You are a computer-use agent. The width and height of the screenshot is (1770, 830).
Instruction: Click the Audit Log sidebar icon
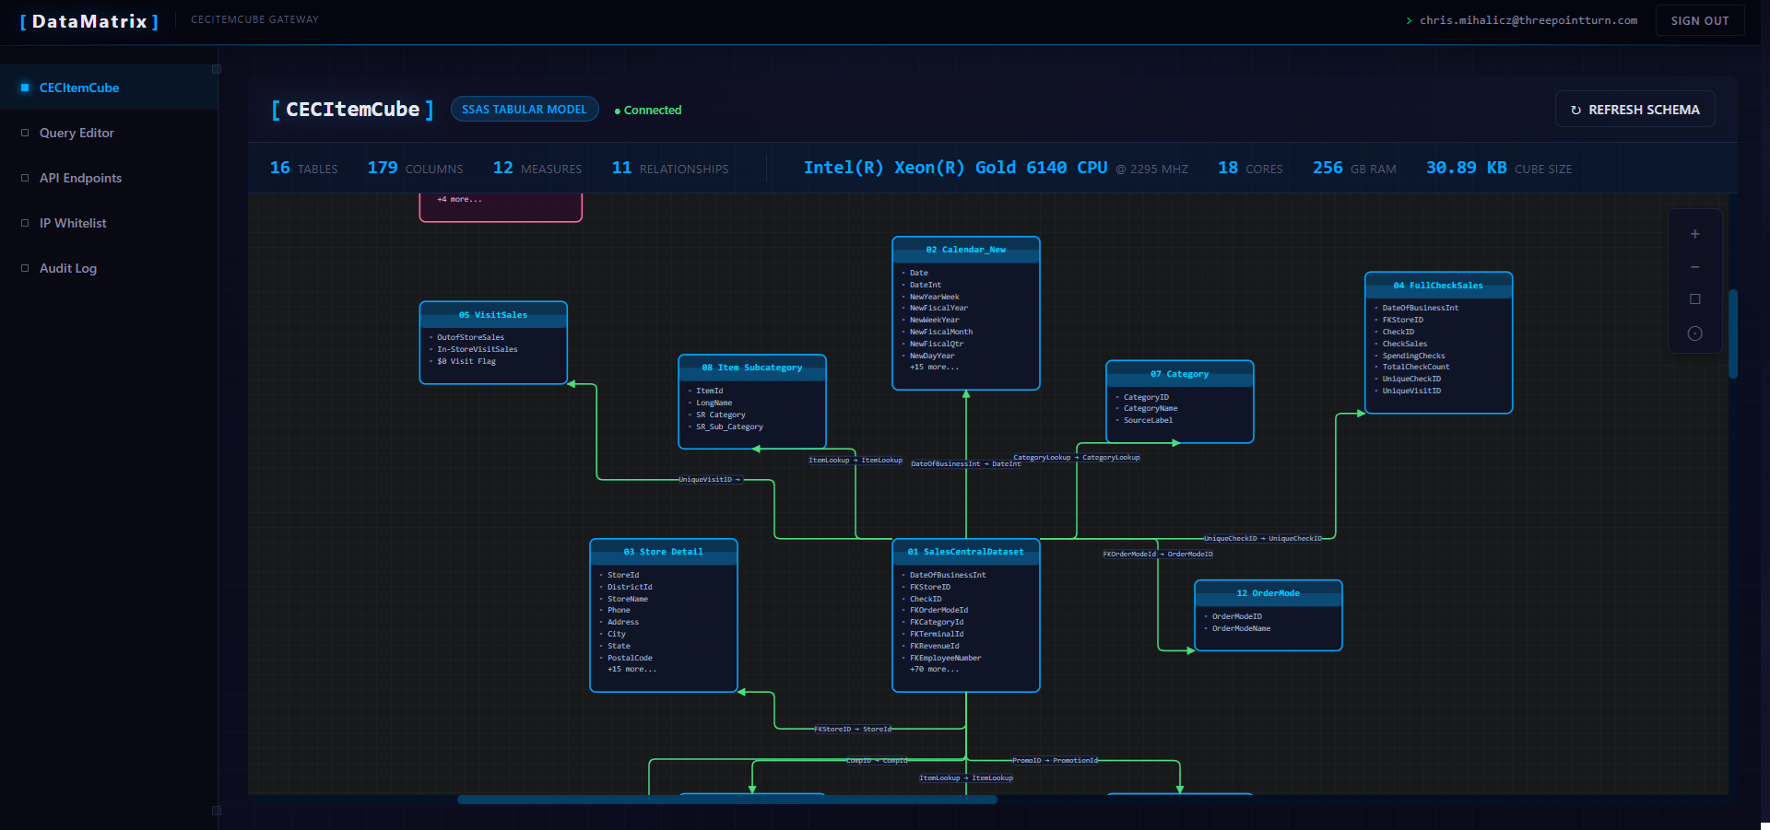pos(25,267)
